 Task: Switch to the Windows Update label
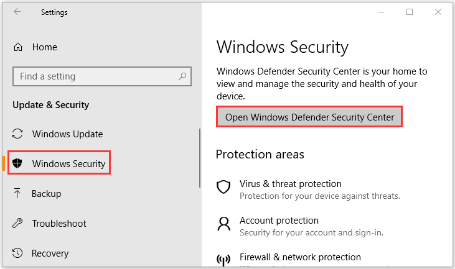67,134
